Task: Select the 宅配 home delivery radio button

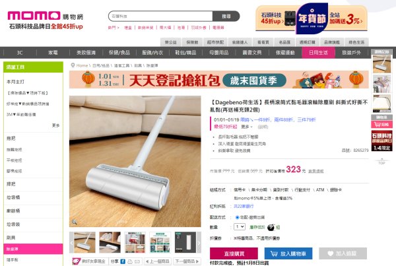Action: pyautogui.click(x=237, y=217)
